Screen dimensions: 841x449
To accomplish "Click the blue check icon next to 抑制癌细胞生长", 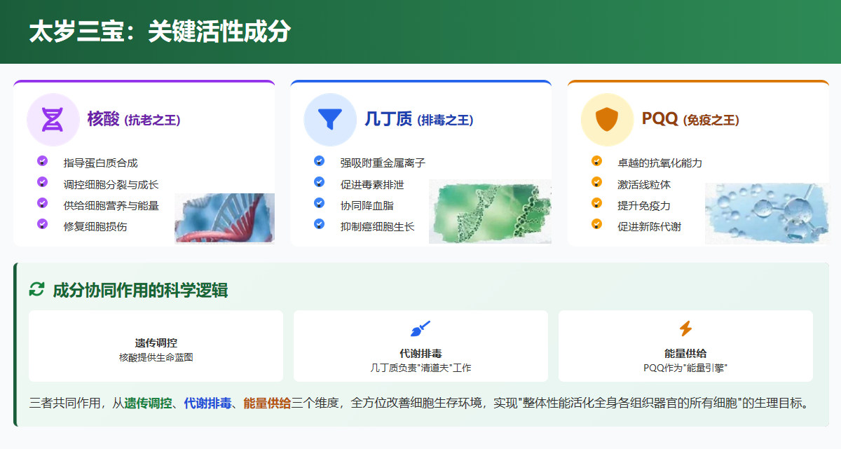I will [320, 224].
